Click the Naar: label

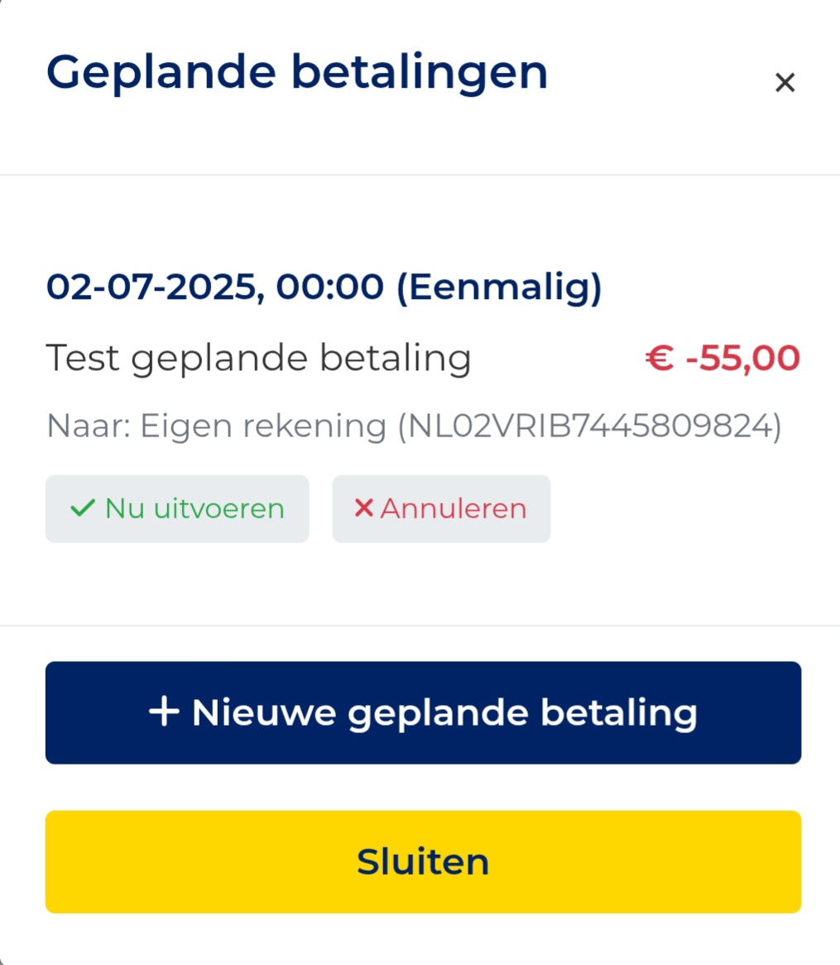89,426
